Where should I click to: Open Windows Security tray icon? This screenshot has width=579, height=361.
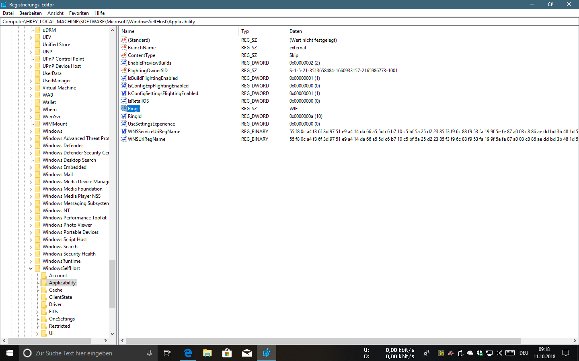[480, 353]
